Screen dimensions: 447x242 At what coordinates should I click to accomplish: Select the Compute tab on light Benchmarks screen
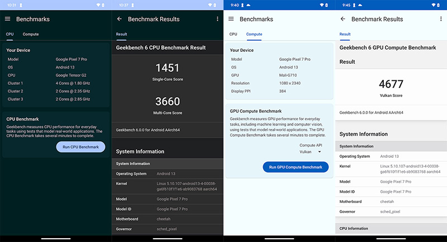254,34
